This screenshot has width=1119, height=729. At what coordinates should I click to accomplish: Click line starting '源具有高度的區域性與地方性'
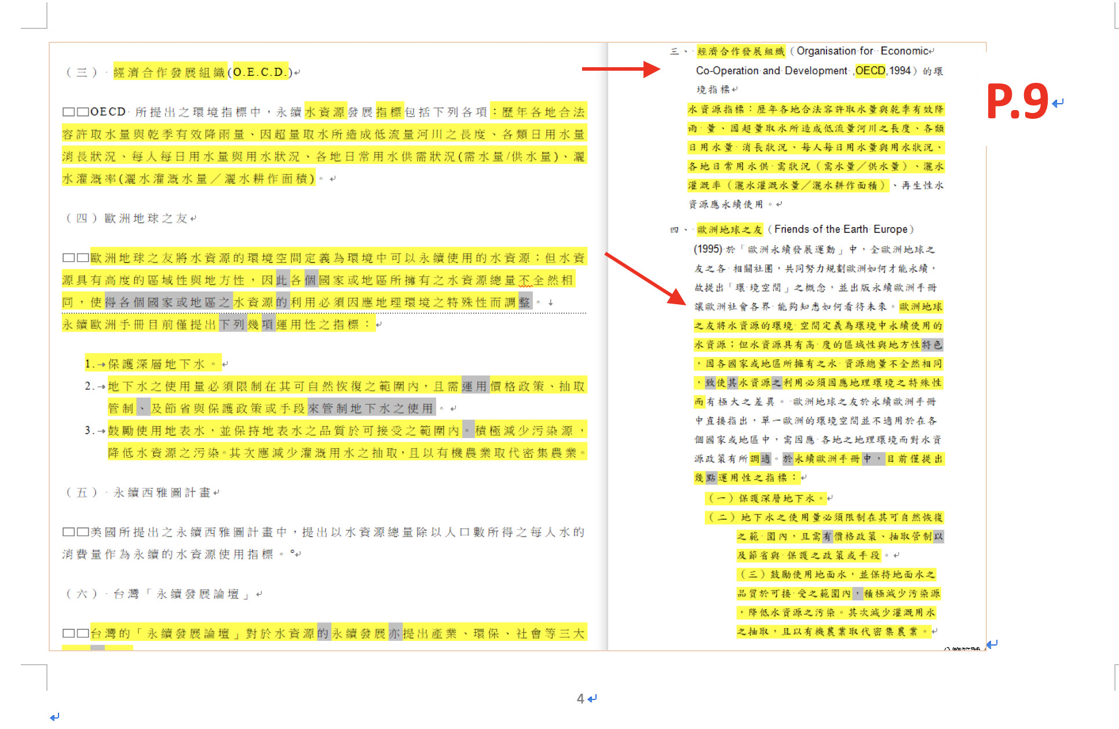coord(319,280)
